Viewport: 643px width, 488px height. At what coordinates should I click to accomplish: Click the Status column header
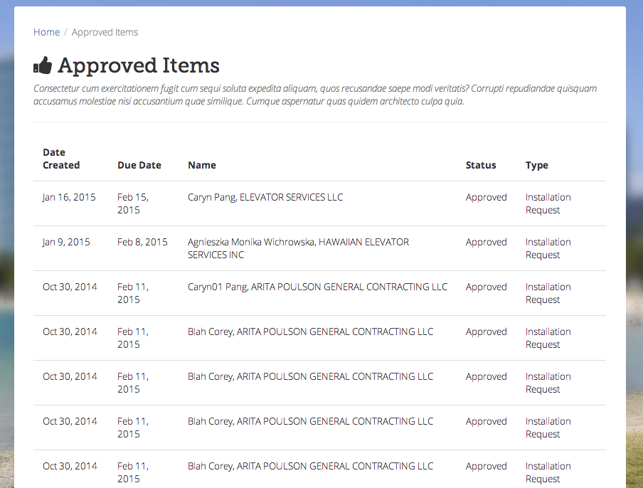[481, 165]
